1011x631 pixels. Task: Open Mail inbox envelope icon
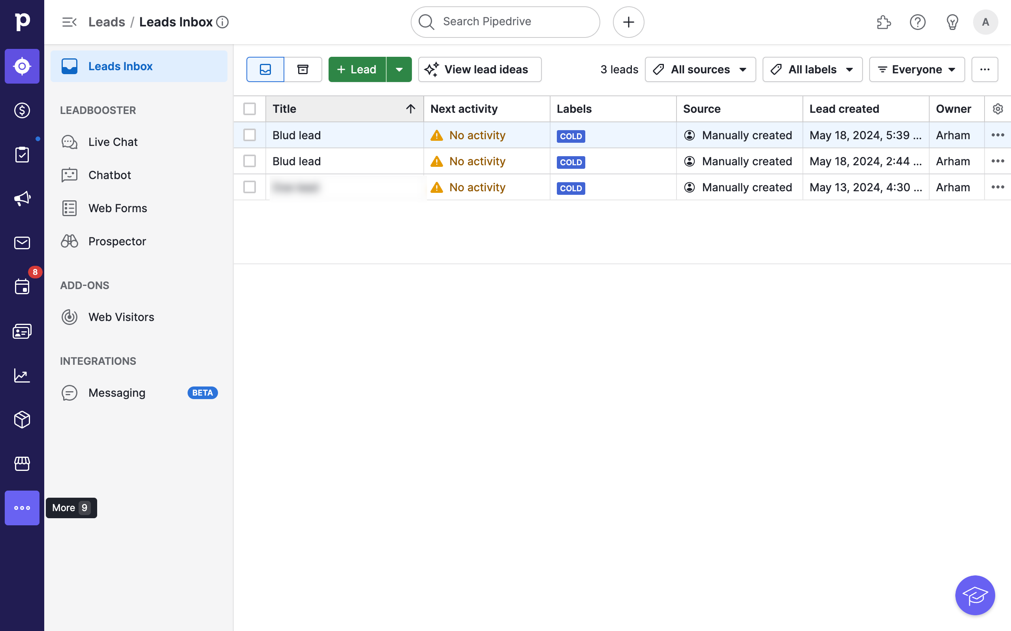click(22, 243)
